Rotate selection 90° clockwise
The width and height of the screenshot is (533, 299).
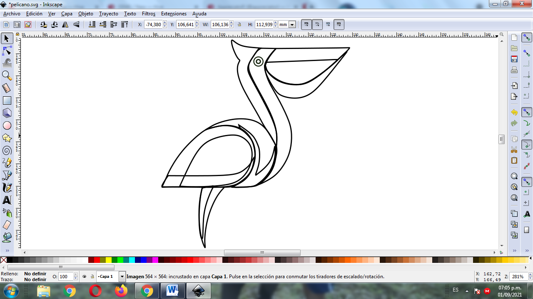[55, 25]
